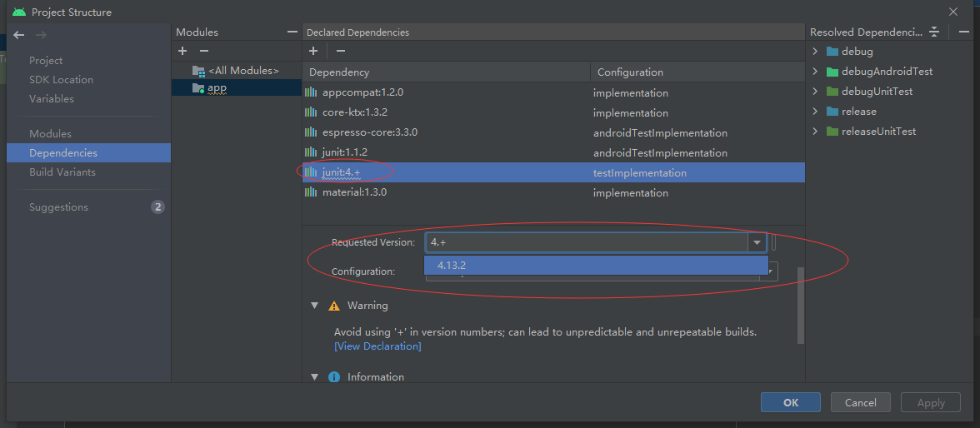This screenshot has height=428, width=980.
Task: Go to SDK Location settings
Action: (x=61, y=80)
